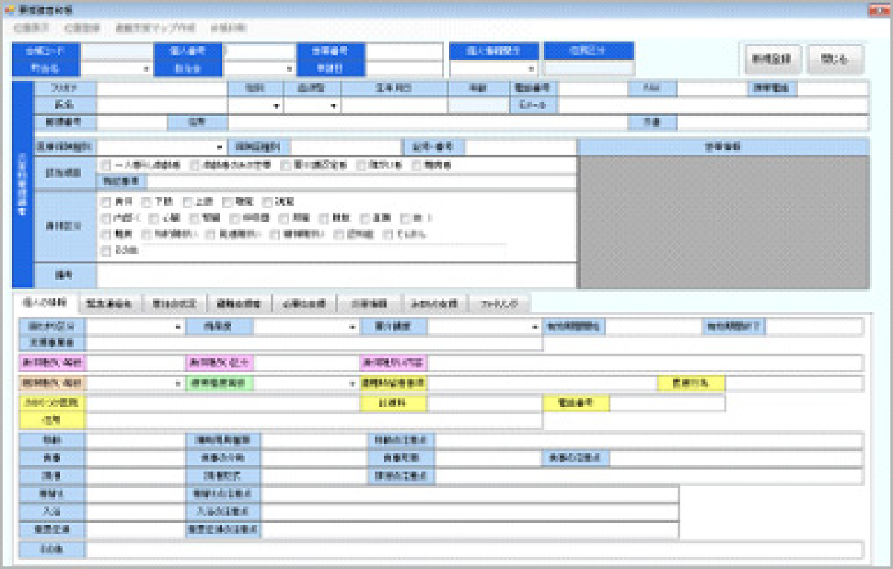This screenshot has width=893, height=569.
Task: Open the 位置登録 menu item
Action: [x=82, y=28]
